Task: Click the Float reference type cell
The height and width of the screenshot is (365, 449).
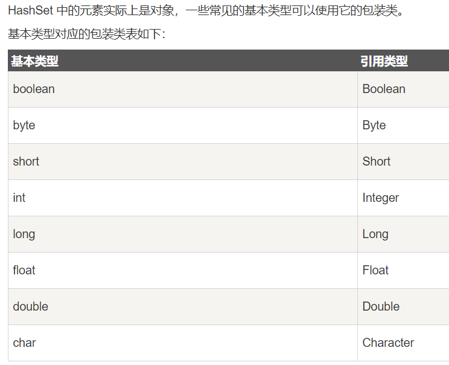Action: (403, 270)
